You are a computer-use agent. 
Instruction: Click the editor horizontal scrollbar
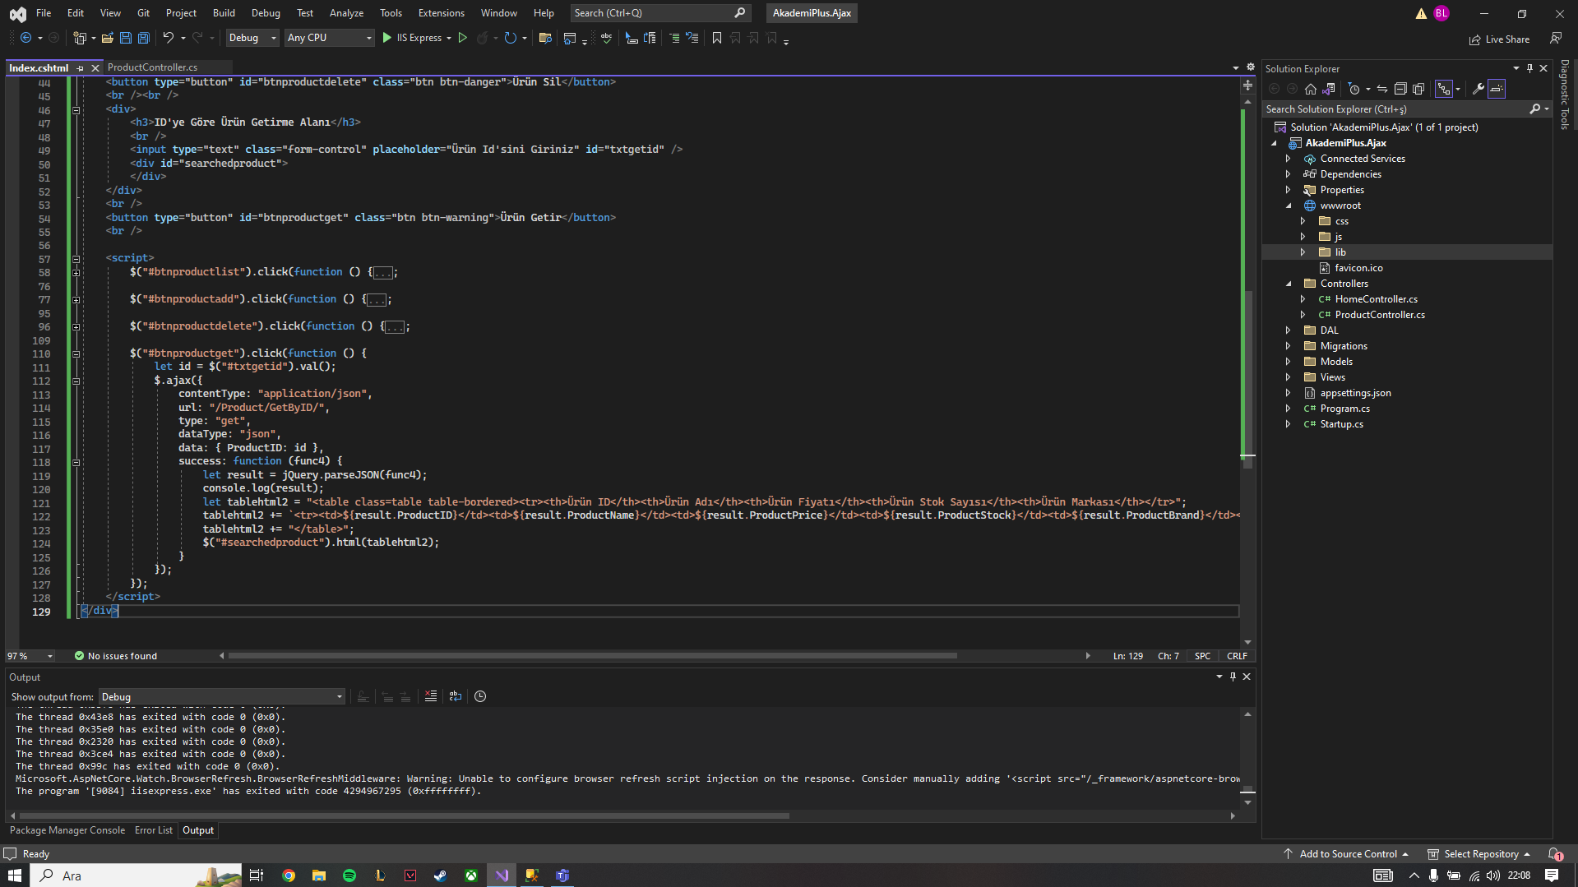(592, 656)
